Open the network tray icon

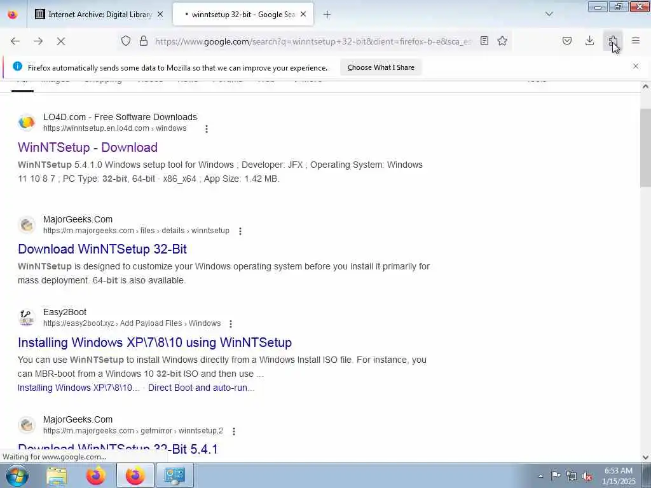coord(572,476)
